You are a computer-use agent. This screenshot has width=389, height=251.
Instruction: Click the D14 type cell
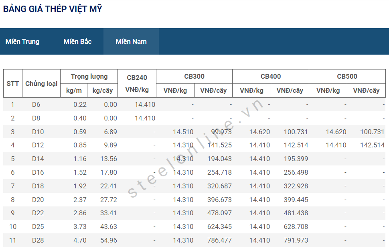(38, 159)
